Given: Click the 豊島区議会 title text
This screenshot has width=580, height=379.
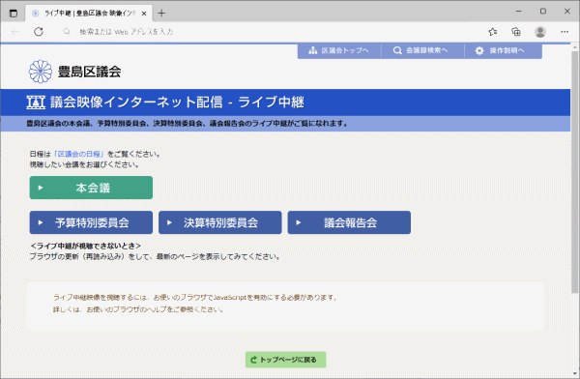Looking at the screenshot, I should coord(89,72).
